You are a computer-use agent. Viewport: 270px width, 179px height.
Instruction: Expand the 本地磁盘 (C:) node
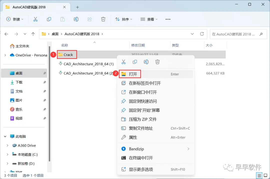coord(7,155)
